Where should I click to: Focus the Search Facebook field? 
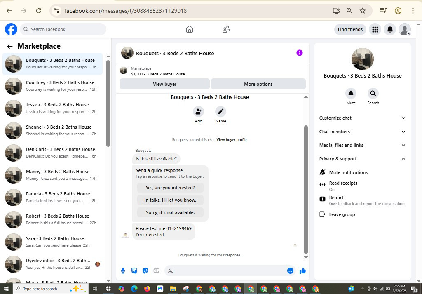tap(63, 29)
